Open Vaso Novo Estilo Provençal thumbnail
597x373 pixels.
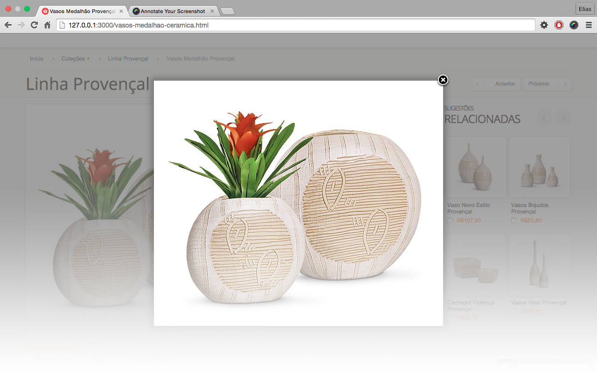click(476, 167)
